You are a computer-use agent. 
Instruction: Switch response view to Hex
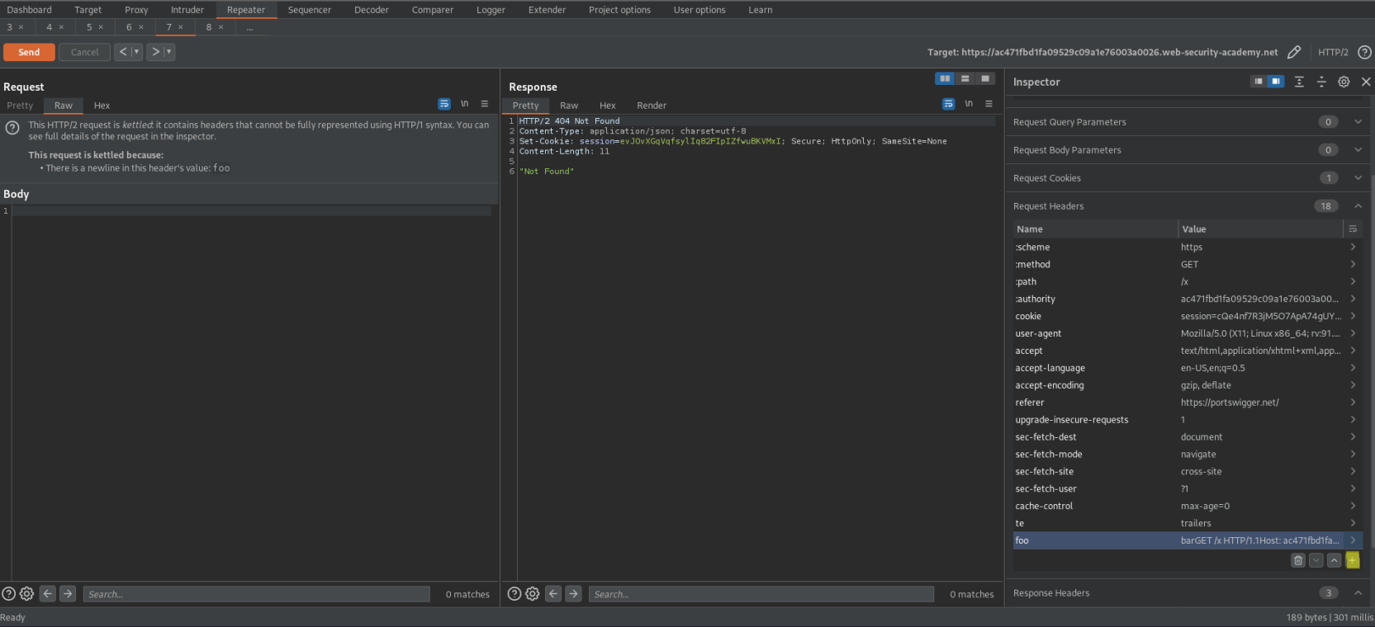pos(608,106)
